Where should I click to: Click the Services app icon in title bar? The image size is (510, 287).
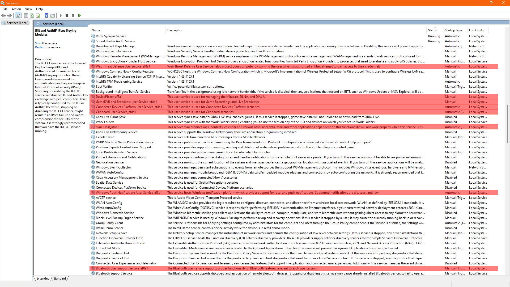(x=3, y=3)
